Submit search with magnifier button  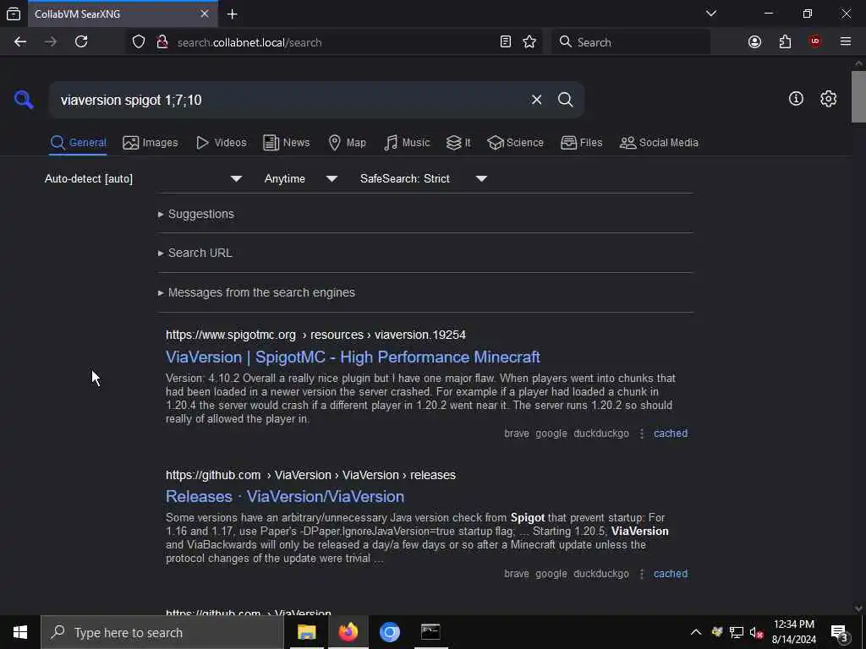pyautogui.click(x=566, y=100)
